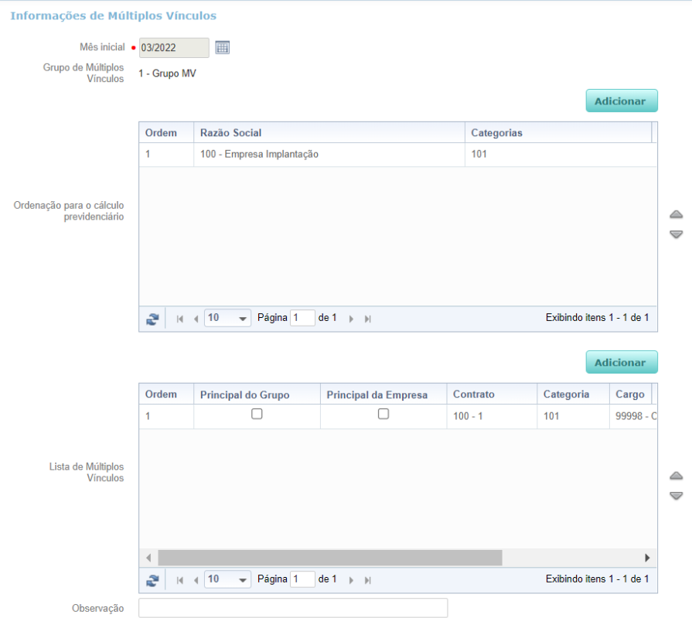Focus the Observação text field
The image size is (692, 618).
pyautogui.click(x=293, y=608)
